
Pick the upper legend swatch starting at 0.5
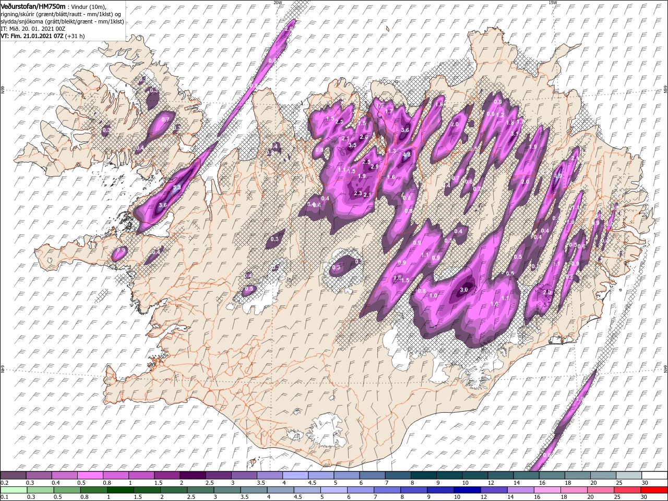point(90,475)
